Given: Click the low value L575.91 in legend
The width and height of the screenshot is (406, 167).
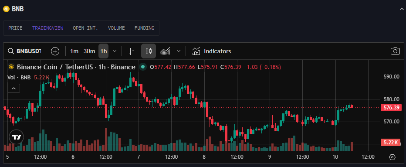Looking at the screenshot, I should pyautogui.click(x=208, y=67).
